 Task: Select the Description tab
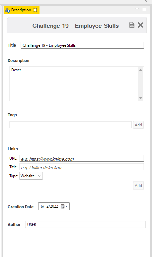coord(21,10)
